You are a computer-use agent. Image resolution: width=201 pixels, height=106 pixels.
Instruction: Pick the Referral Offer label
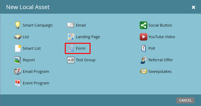click(x=161, y=60)
